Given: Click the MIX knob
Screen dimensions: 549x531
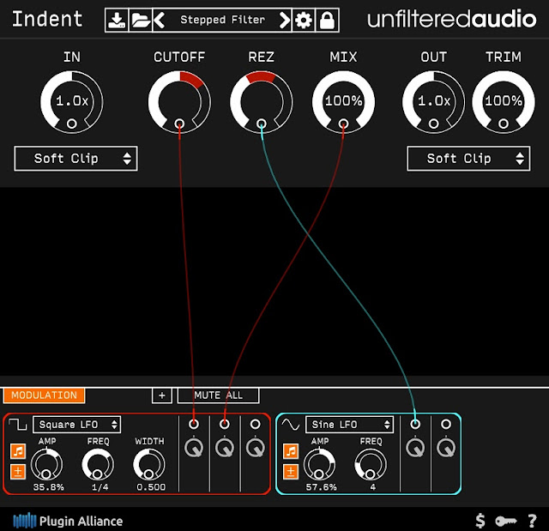Looking at the screenshot, I should coord(343,102).
